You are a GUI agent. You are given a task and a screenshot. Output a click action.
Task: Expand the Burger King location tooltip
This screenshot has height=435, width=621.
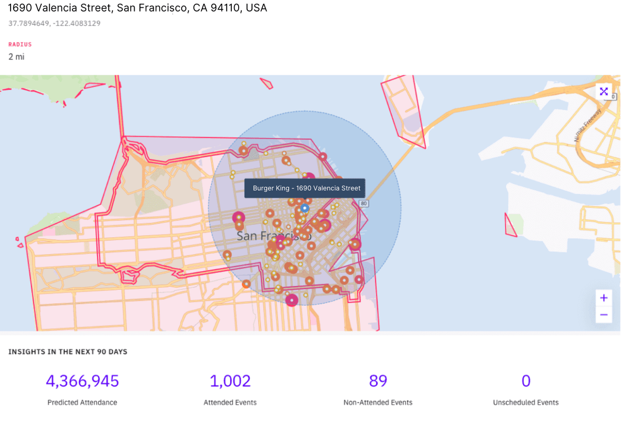click(305, 188)
